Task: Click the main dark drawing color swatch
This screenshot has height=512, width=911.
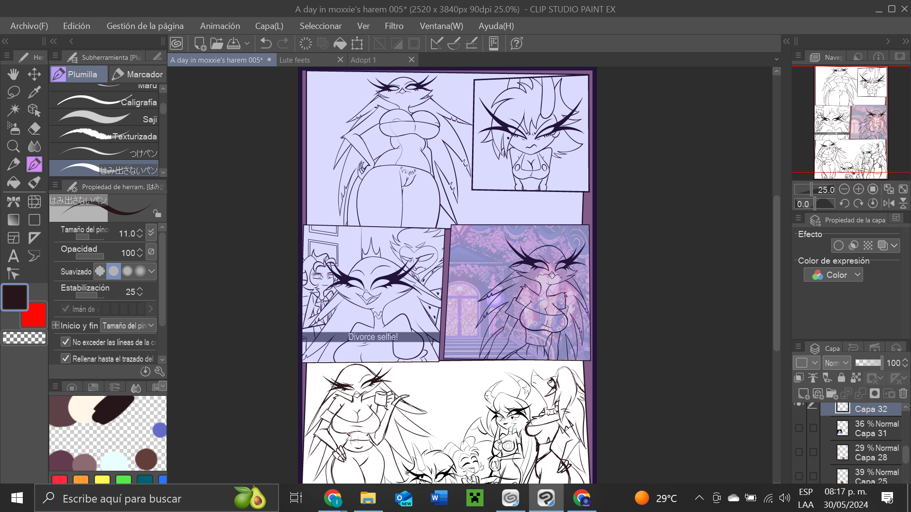Action: [15, 297]
